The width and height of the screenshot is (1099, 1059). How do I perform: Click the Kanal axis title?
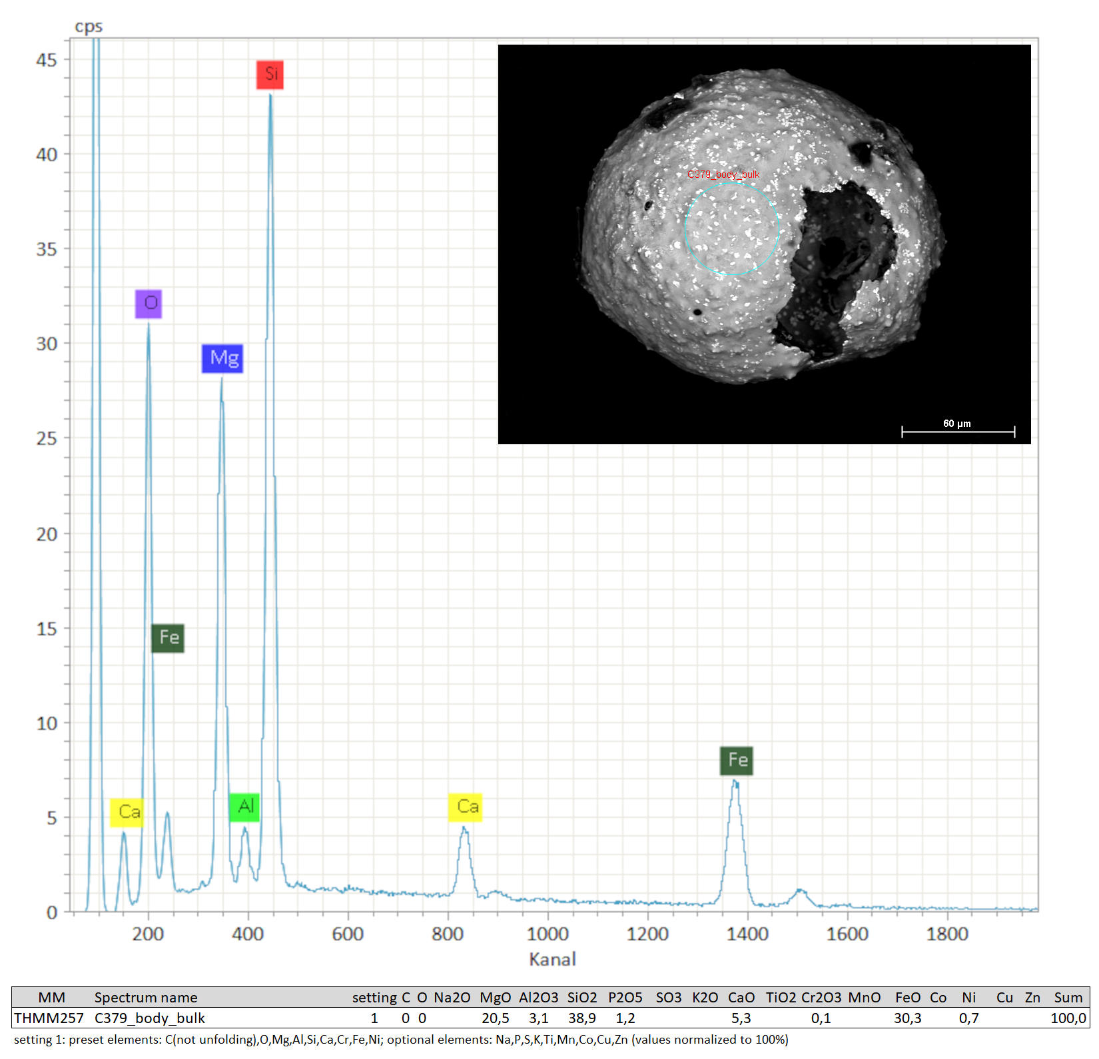click(x=552, y=959)
